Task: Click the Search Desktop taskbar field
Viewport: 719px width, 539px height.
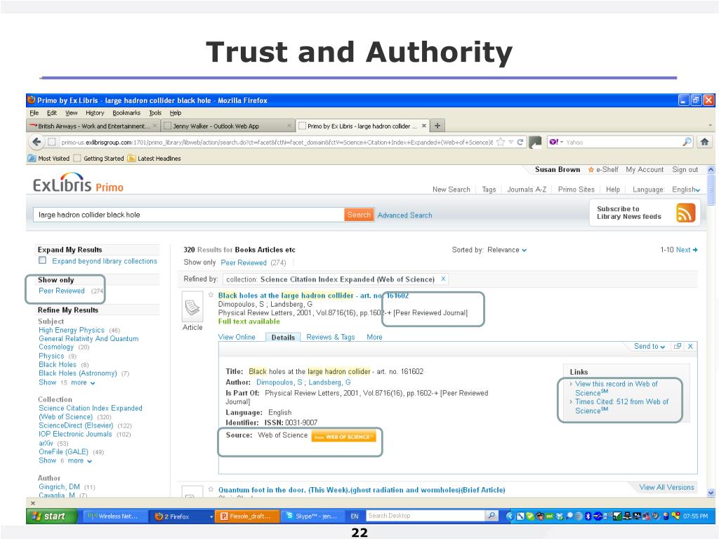Action: pyautogui.click(x=426, y=516)
